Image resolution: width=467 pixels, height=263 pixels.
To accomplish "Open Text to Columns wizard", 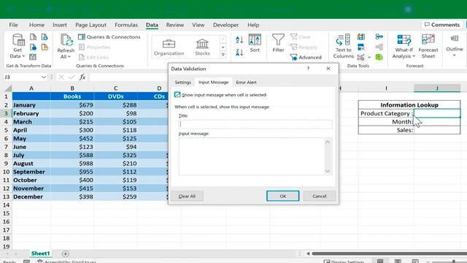I will point(343,46).
